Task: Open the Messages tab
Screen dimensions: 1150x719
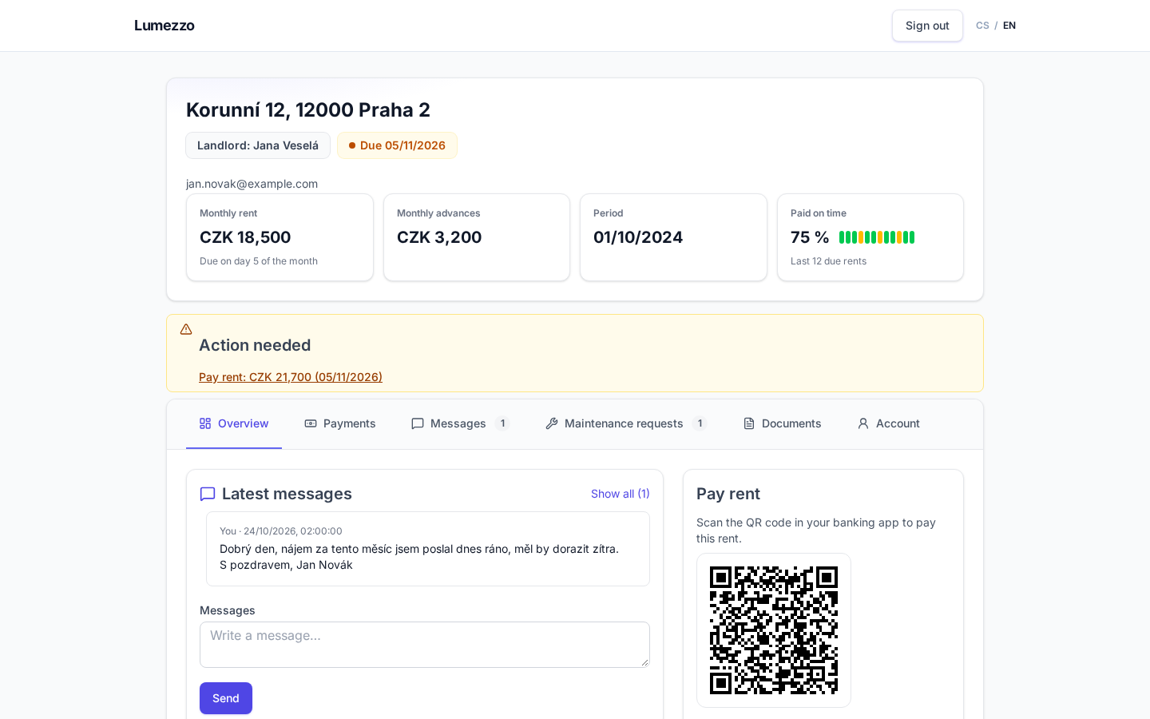Action: tap(461, 423)
